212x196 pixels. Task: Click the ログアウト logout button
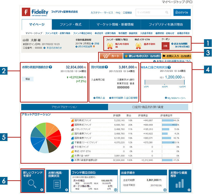tap(182, 12)
